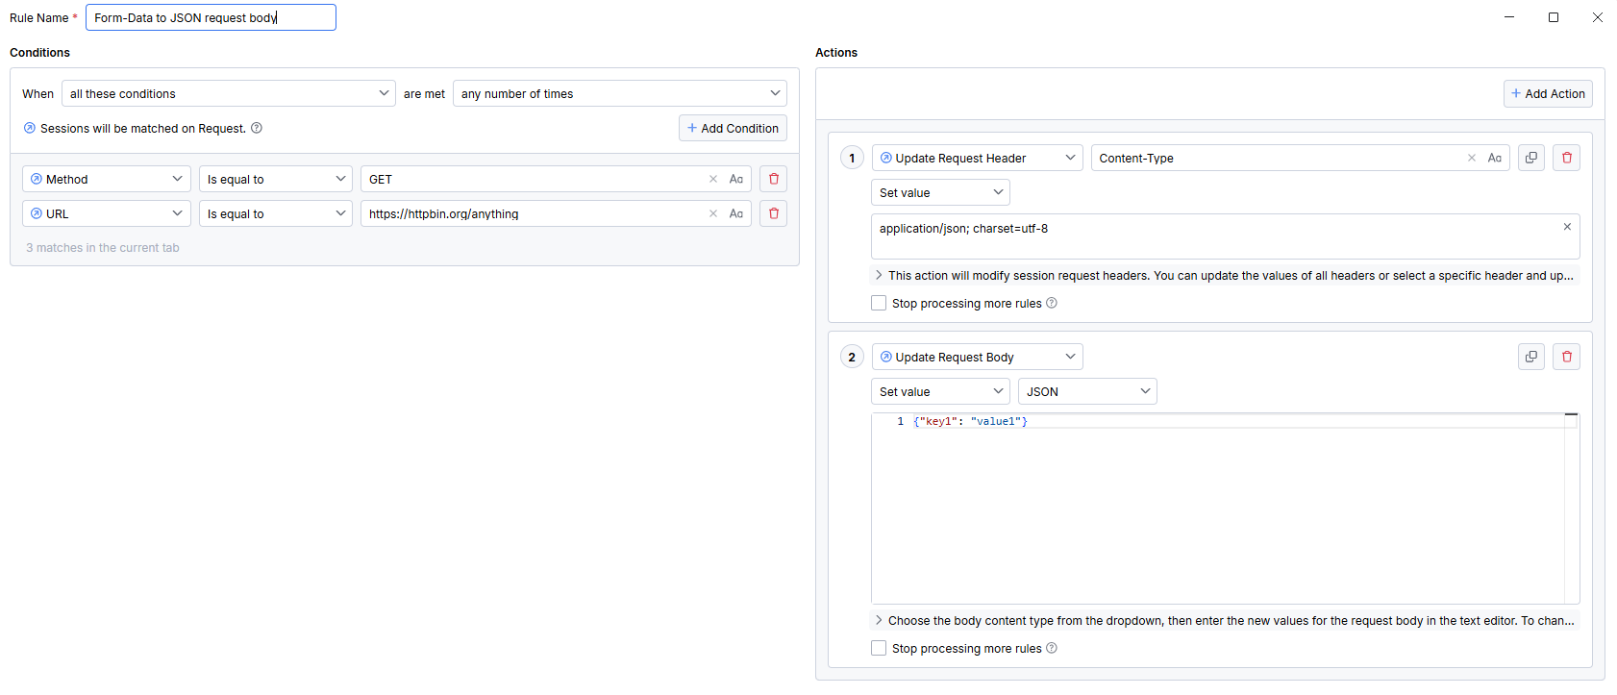
Task: Duplicate the Update Request Header action
Action: click(x=1531, y=158)
